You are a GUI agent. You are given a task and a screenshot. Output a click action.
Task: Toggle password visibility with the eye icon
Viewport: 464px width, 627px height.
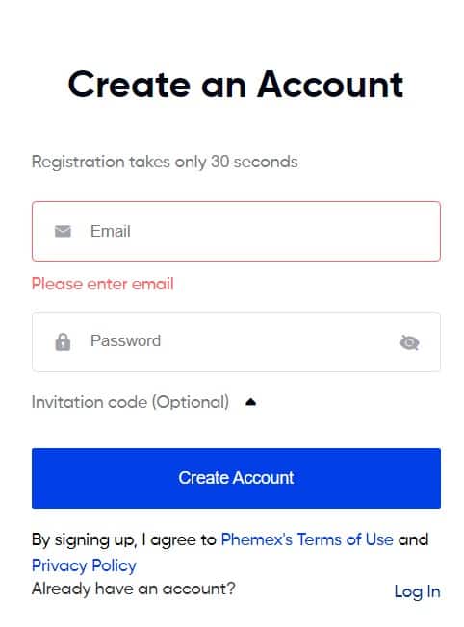tap(409, 342)
